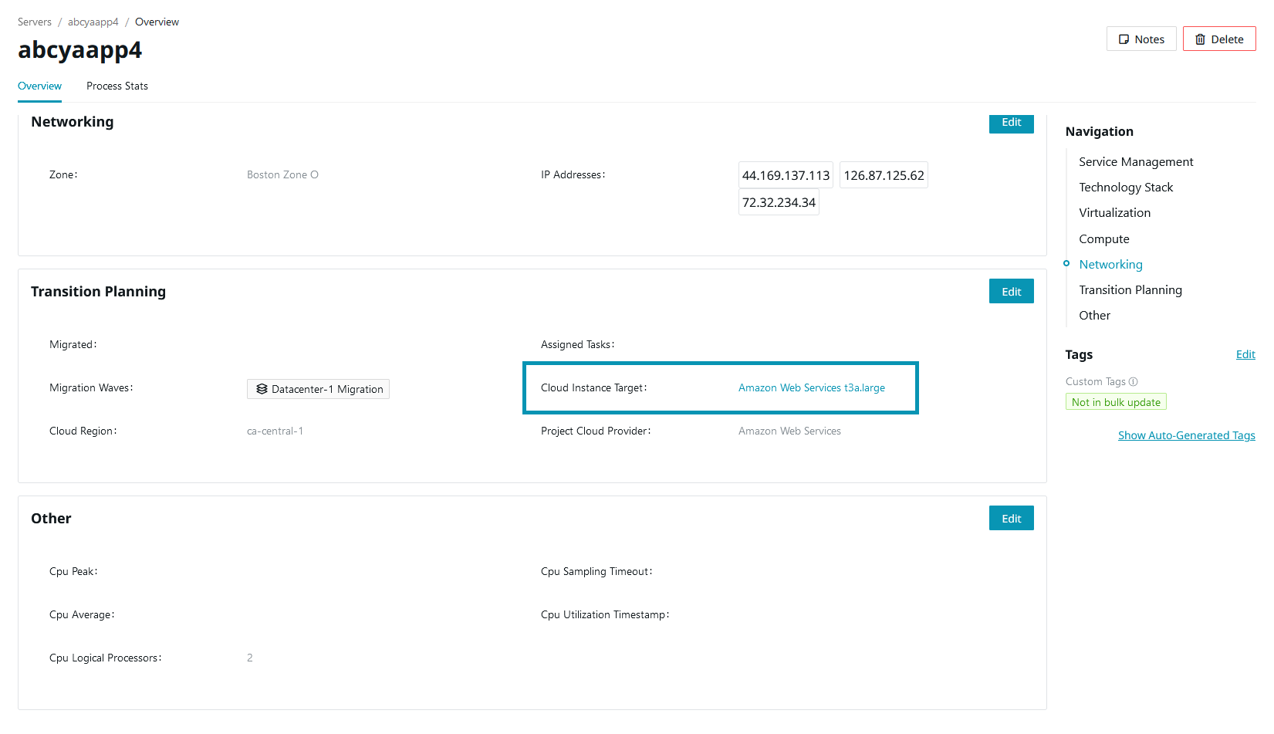Select IP address 44.169.137.113
1274x734 pixels.
[x=786, y=175]
